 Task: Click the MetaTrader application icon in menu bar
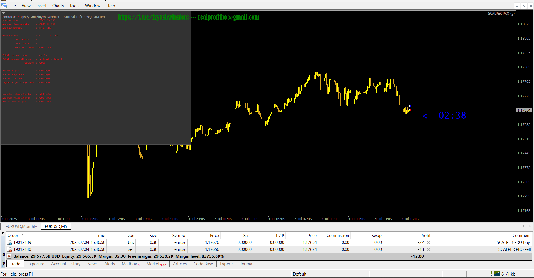click(x=4, y=6)
